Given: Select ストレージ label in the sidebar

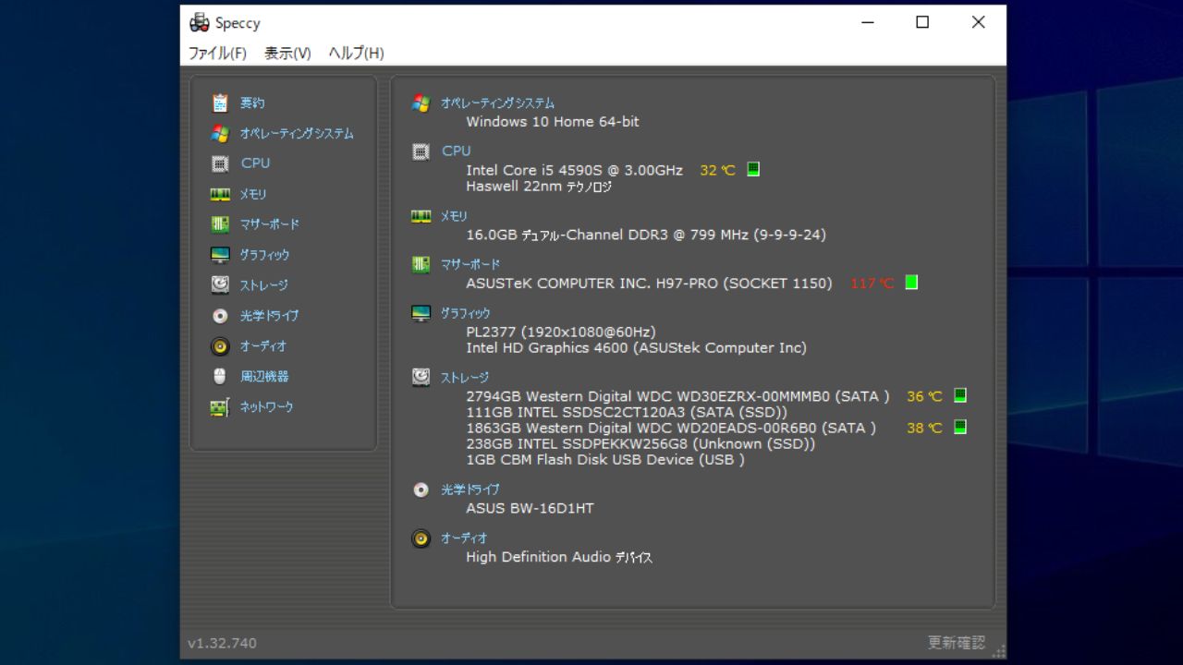Looking at the screenshot, I should [x=264, y=285].
